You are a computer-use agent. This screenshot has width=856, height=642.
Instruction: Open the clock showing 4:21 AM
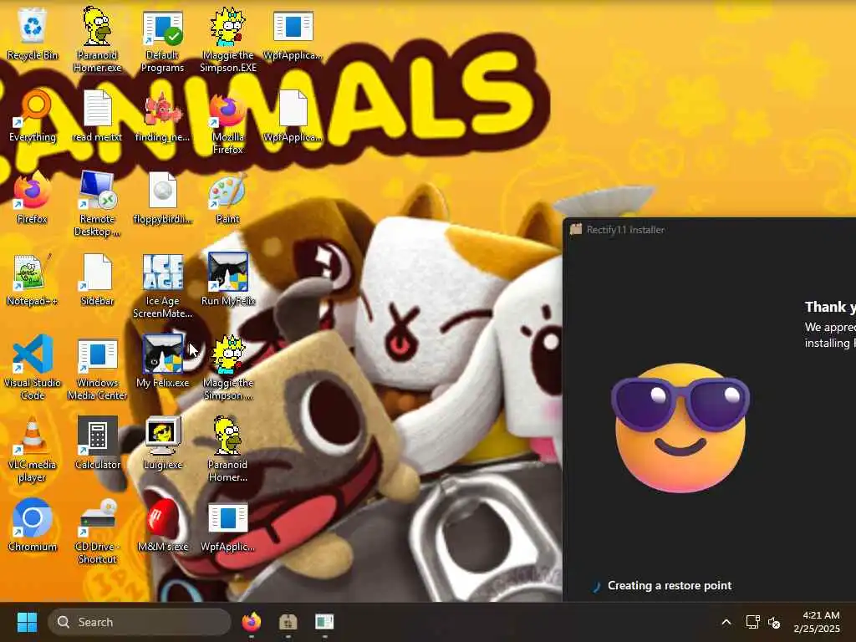817,622
